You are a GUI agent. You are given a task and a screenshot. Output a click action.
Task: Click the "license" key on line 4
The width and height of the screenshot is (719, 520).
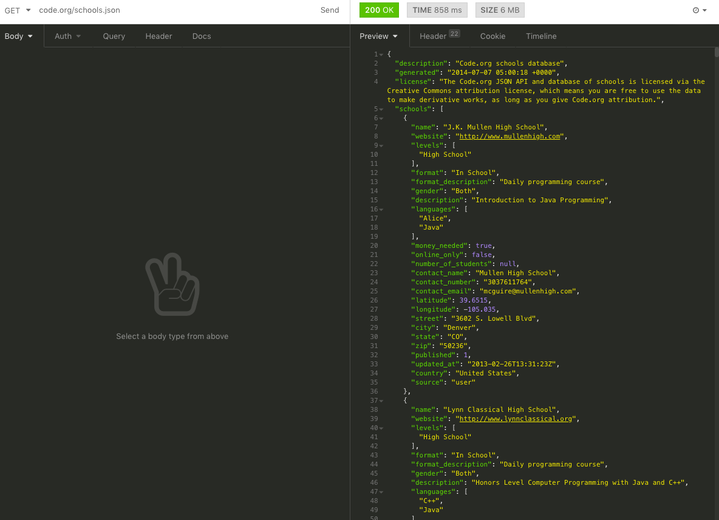click(x=413, y=81)
